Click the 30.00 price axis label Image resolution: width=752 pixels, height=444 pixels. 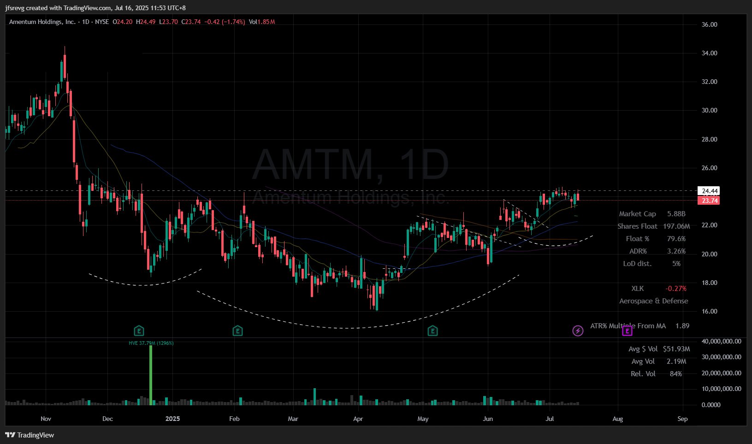point(710,110)
